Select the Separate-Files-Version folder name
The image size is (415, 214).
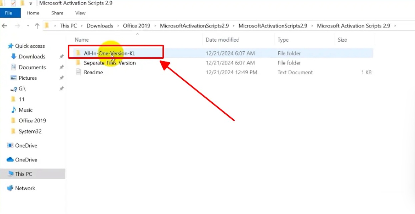coord(110,63)
